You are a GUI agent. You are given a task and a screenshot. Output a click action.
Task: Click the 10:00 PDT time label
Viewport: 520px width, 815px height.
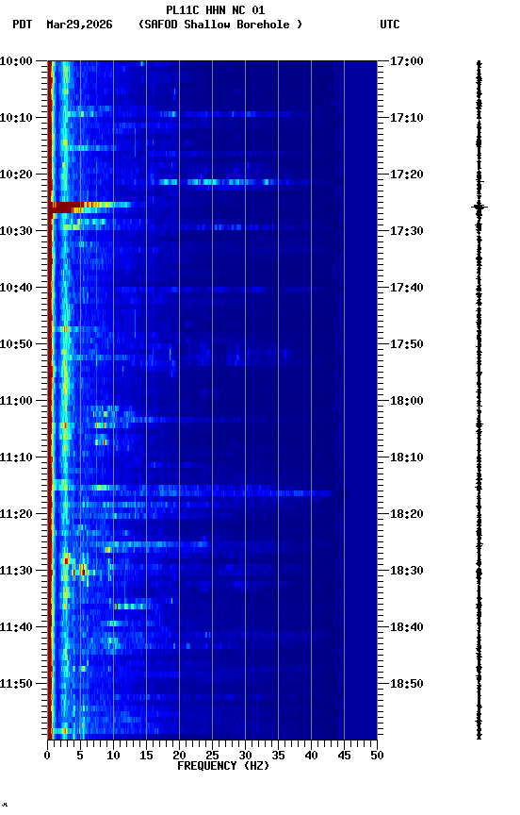pyautogui.click(x=16, y=61)
